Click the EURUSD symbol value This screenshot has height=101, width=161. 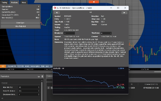pyautogui.click(x=68, y=16)
